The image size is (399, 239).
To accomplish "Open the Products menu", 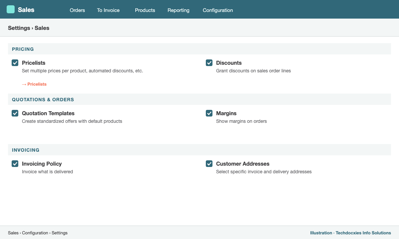I will (145, 10).
